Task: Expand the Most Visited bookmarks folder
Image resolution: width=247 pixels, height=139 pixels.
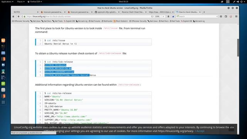Action: coord(120,21)
